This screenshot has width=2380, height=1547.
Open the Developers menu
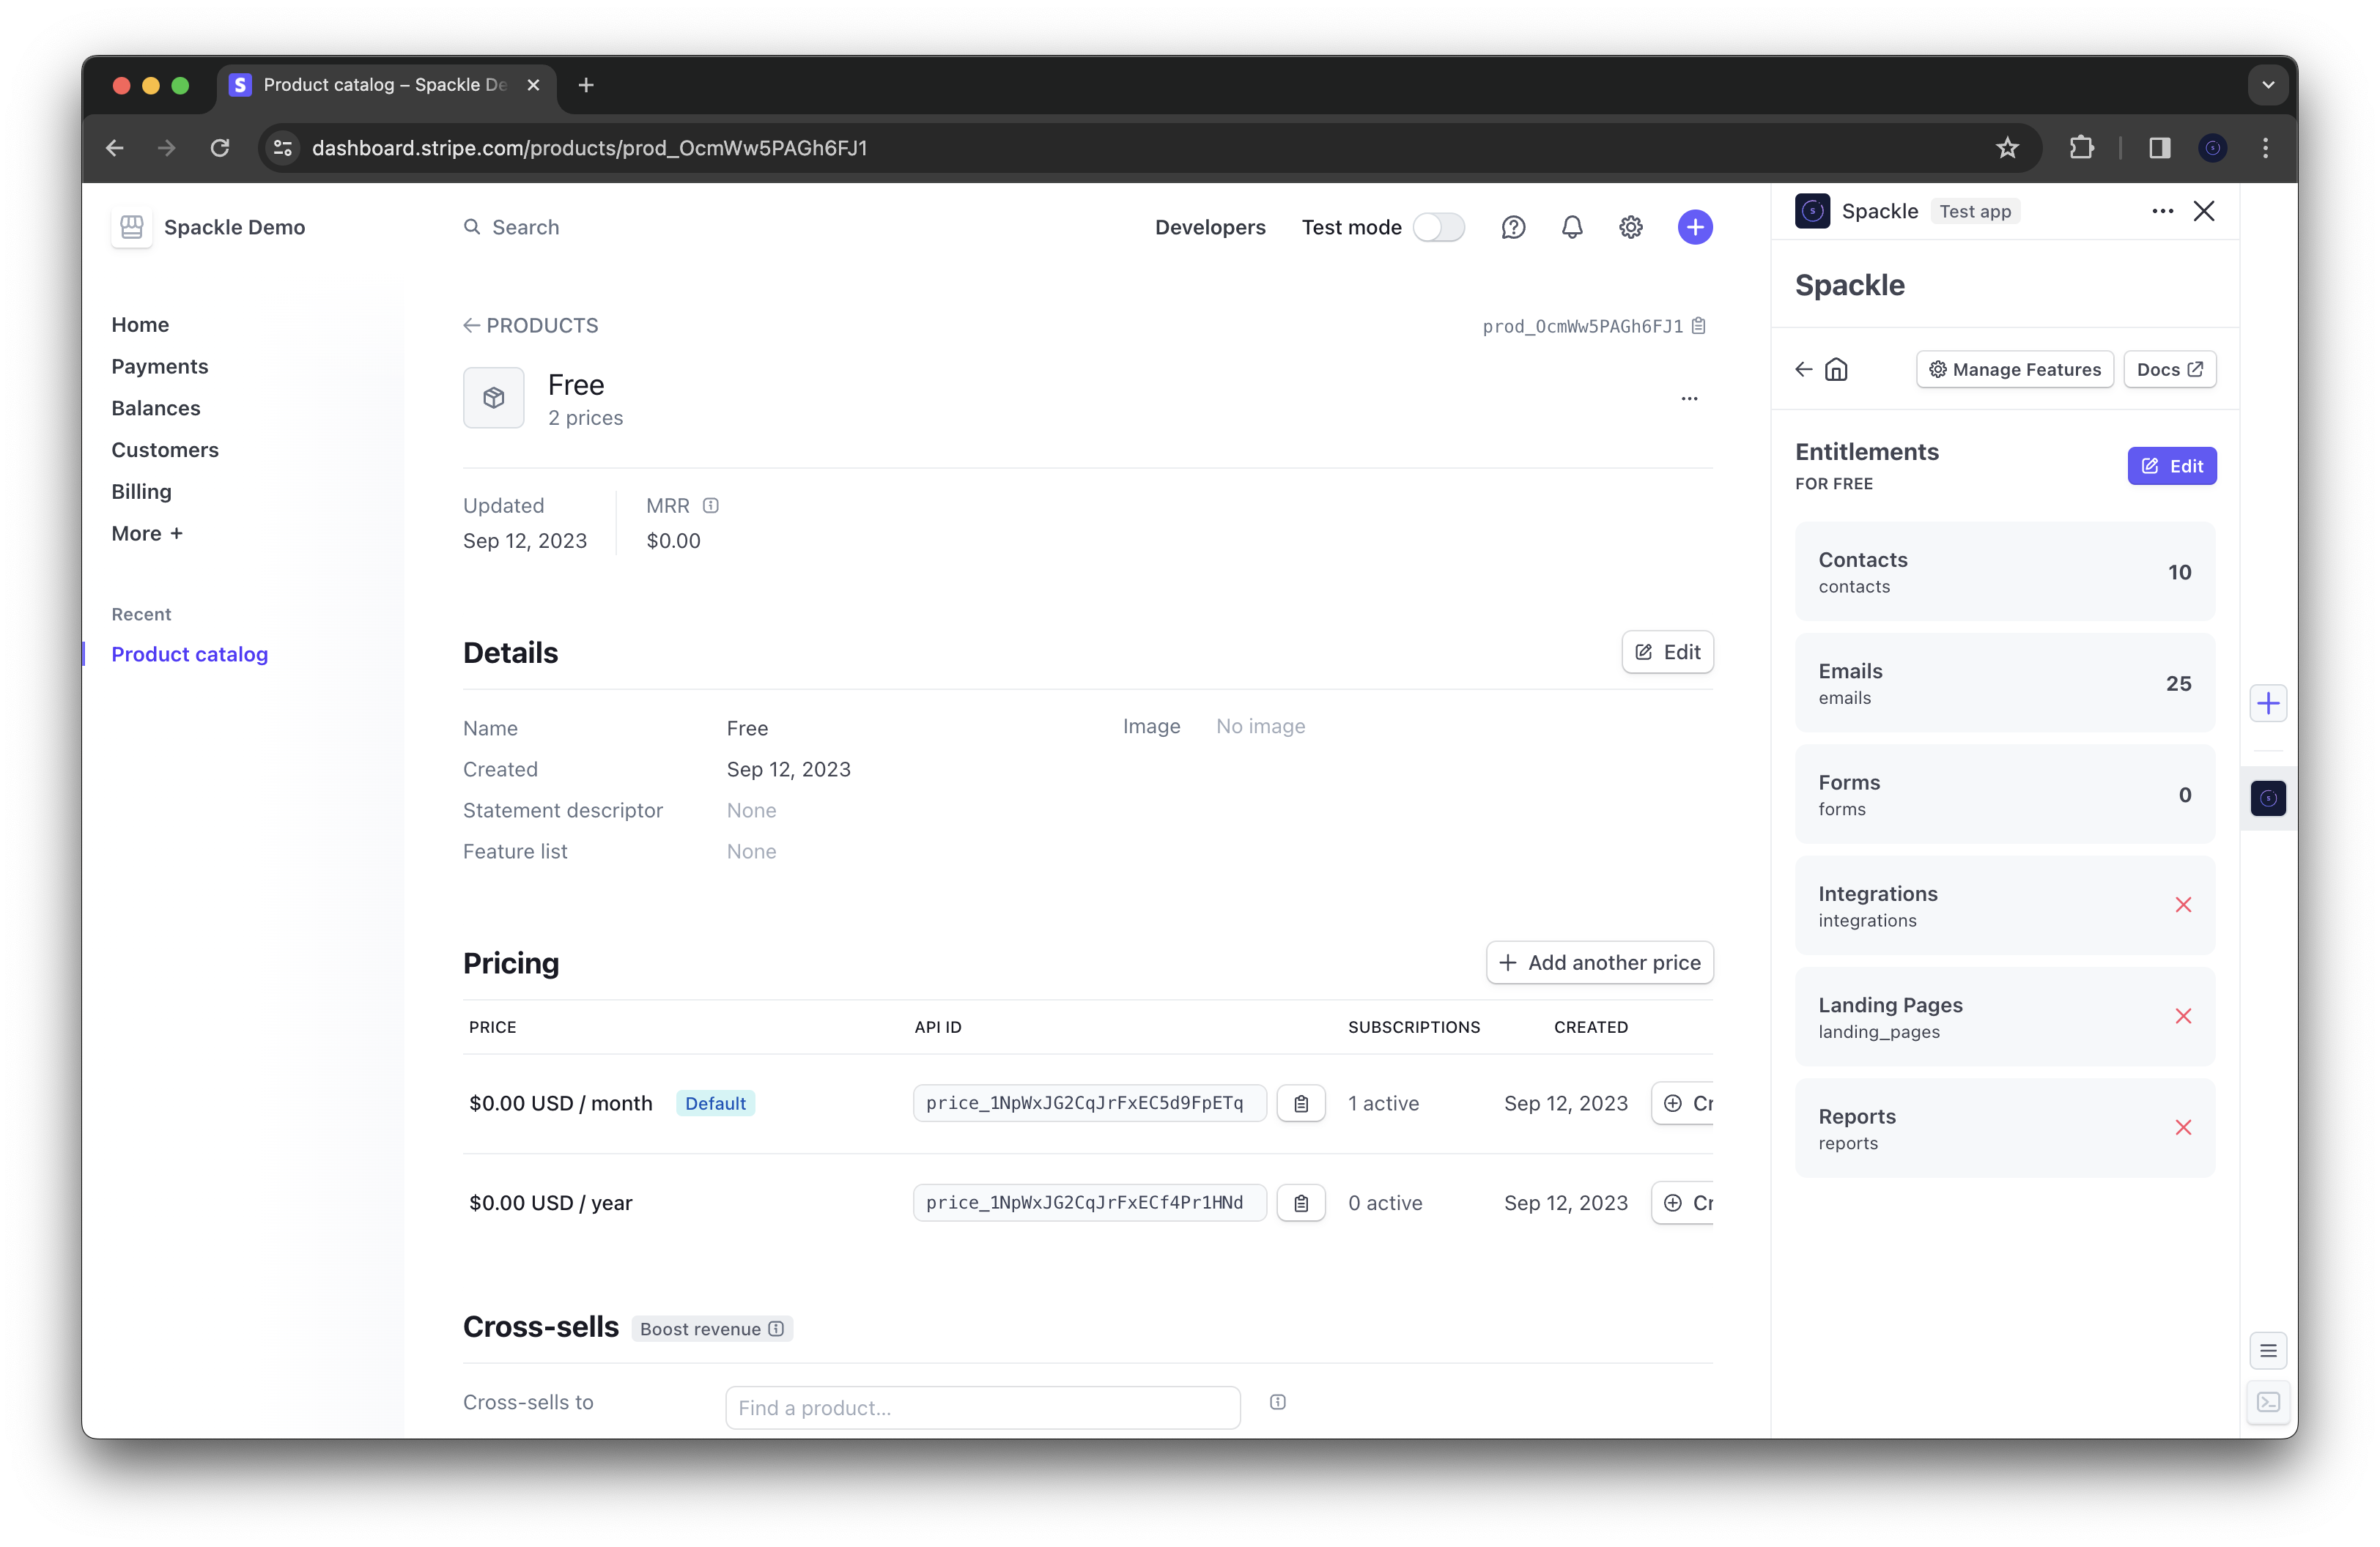click(1210, 227)
